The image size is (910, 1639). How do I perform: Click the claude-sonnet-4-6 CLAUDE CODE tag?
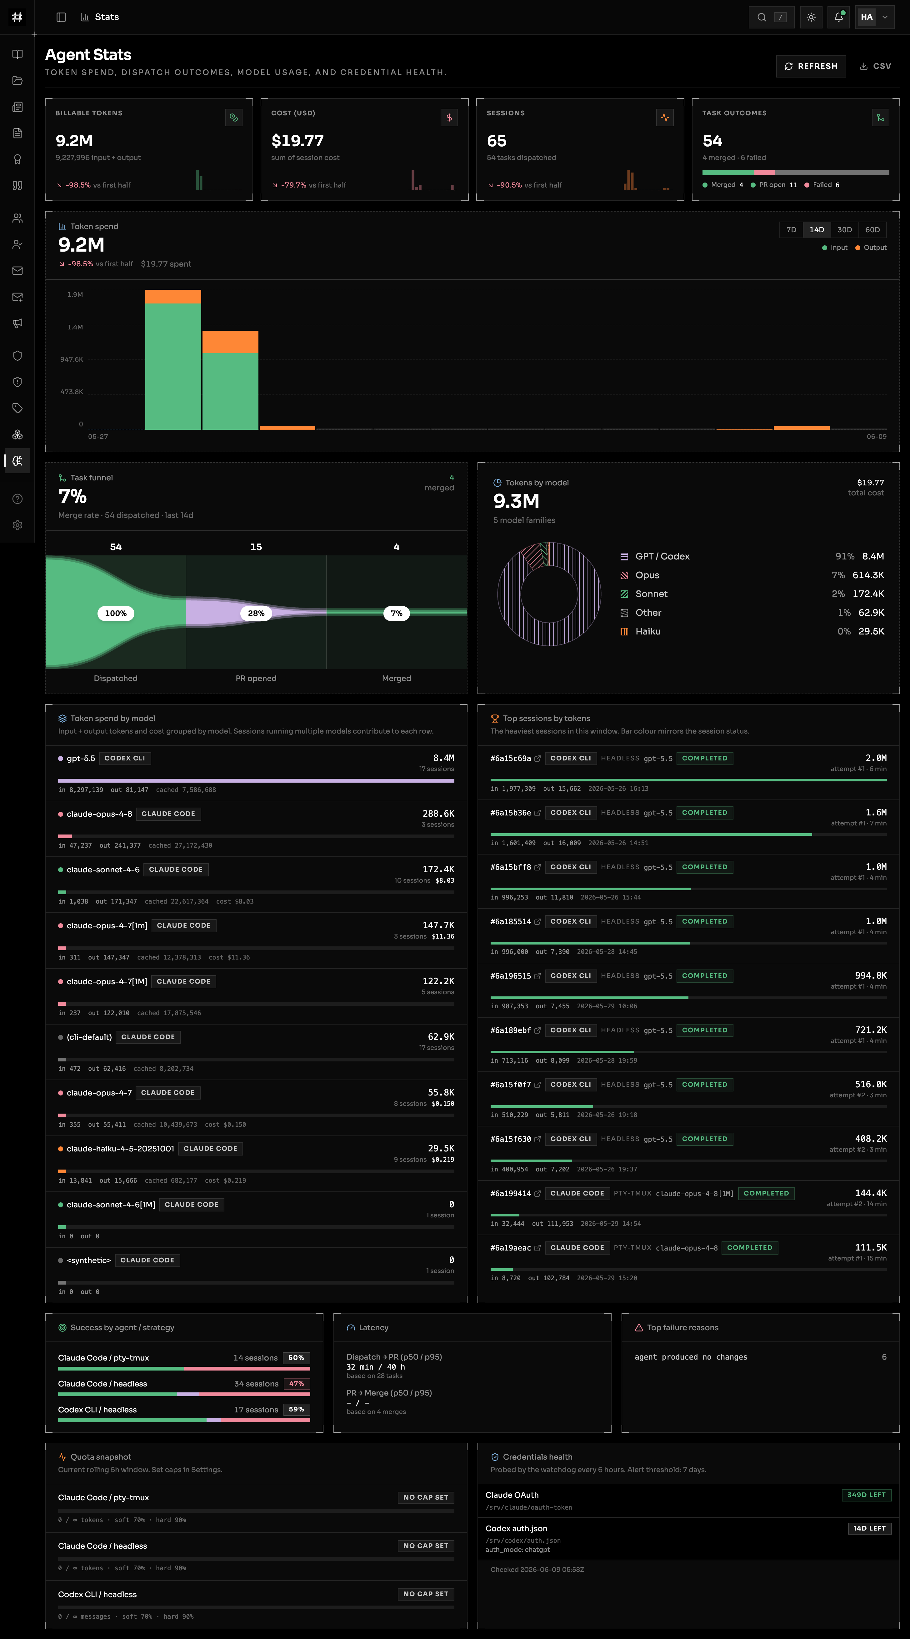[176, 870]
